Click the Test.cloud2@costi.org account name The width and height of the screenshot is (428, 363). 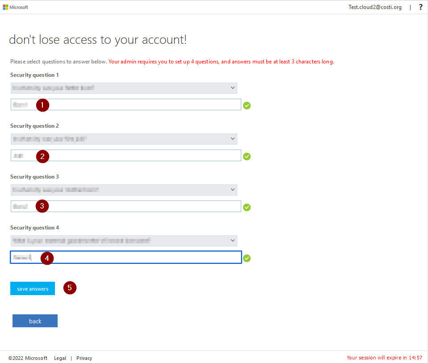point(375,7)
